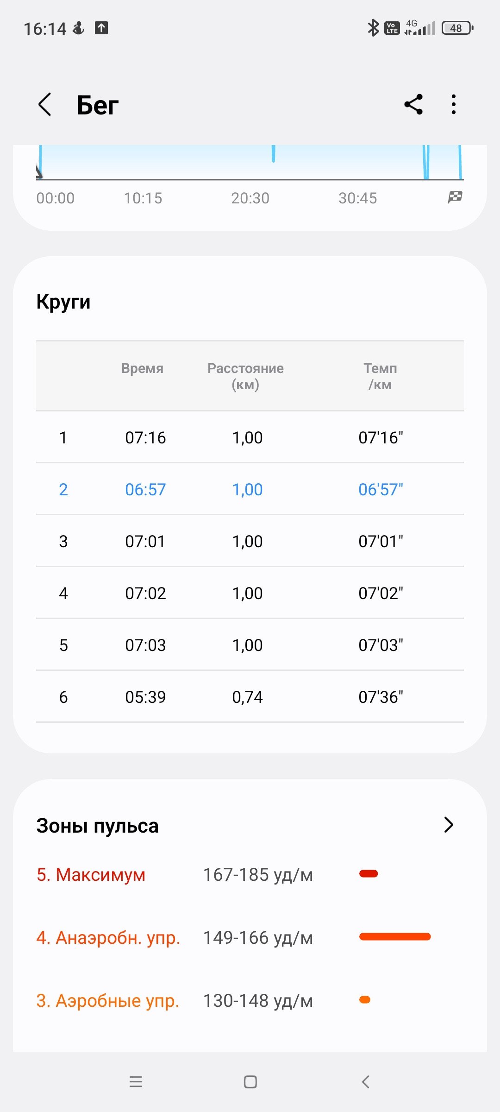Select lap 1 row with 07:16
500x1112 pixels.
pos(250,437)
